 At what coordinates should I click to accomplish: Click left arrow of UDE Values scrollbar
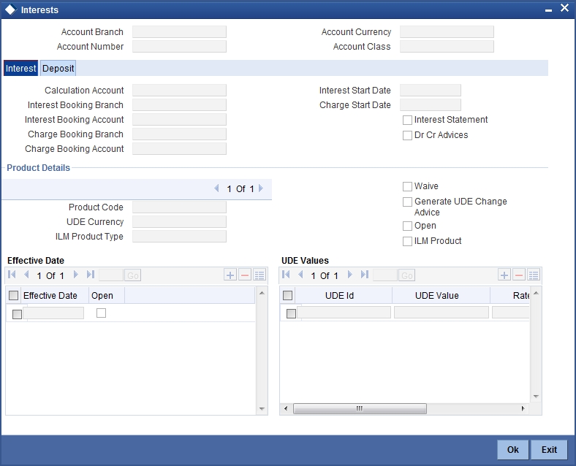tap(286, 408)
